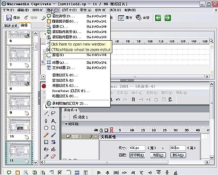This screenshot has height=175, width=218.
Task: Click the timeline magnifier zoom icon
Action: coord(211,41)
